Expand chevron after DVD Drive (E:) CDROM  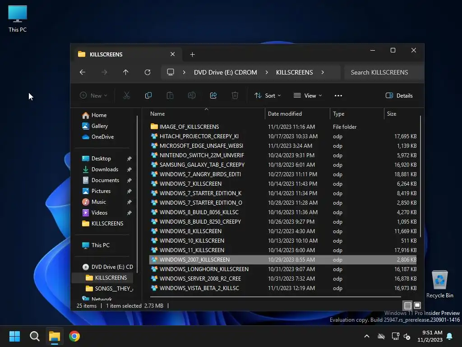pos(267,72)
